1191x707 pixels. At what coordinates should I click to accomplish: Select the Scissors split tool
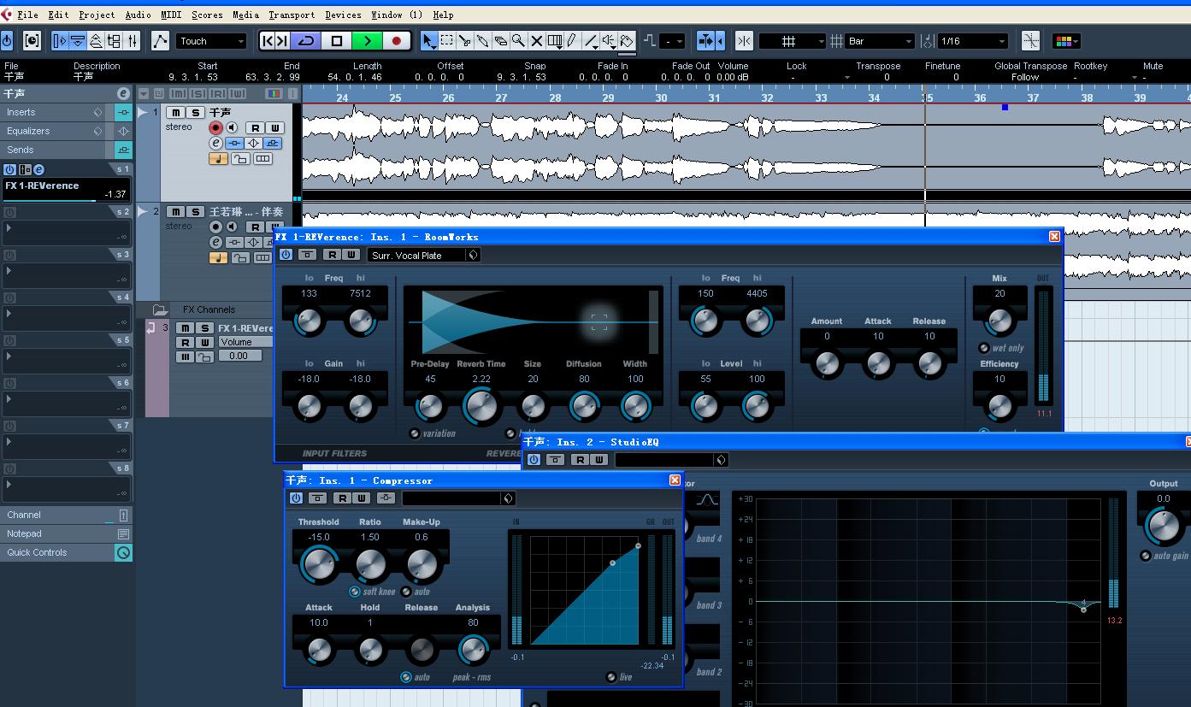tap(465, 41)
